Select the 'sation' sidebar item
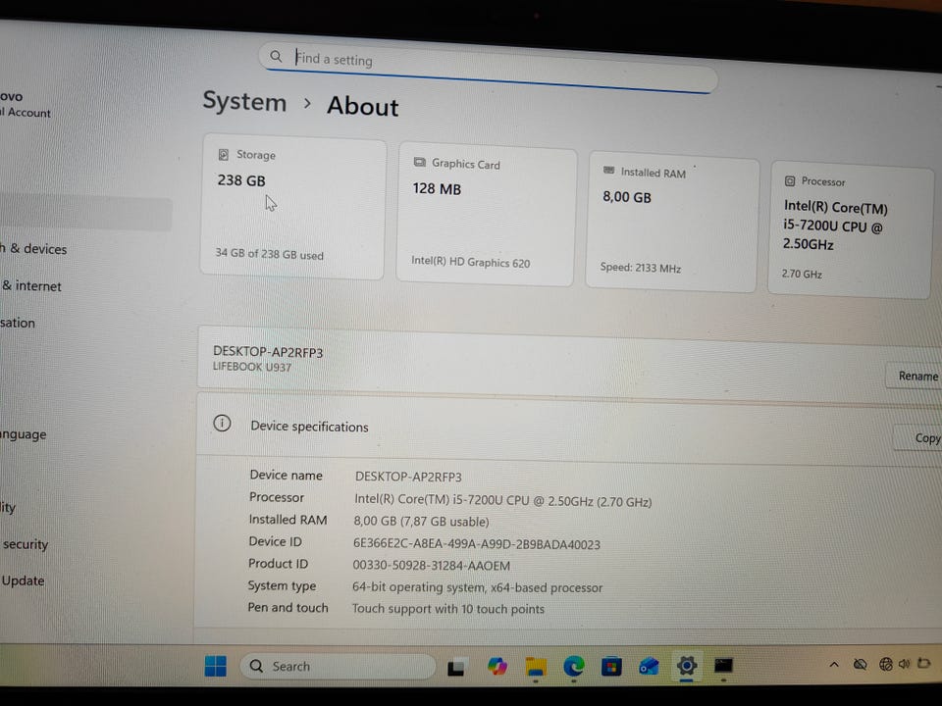Image resolution: width=942 pixels, height=706 pixels. coord(18,323)
